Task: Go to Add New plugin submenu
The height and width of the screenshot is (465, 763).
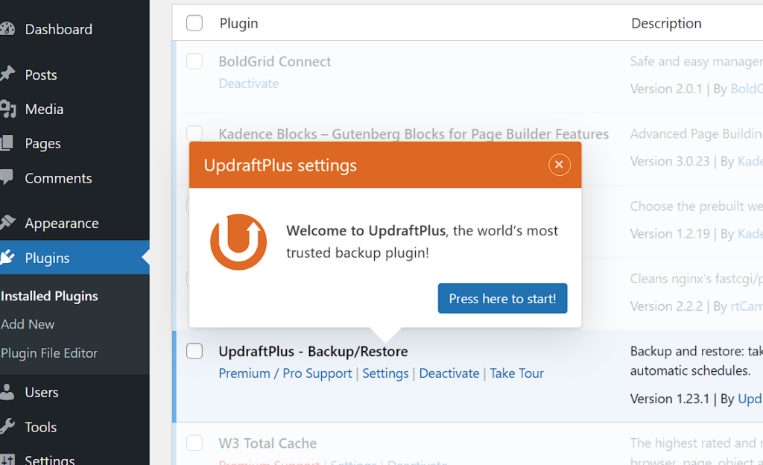Action: 28,324
